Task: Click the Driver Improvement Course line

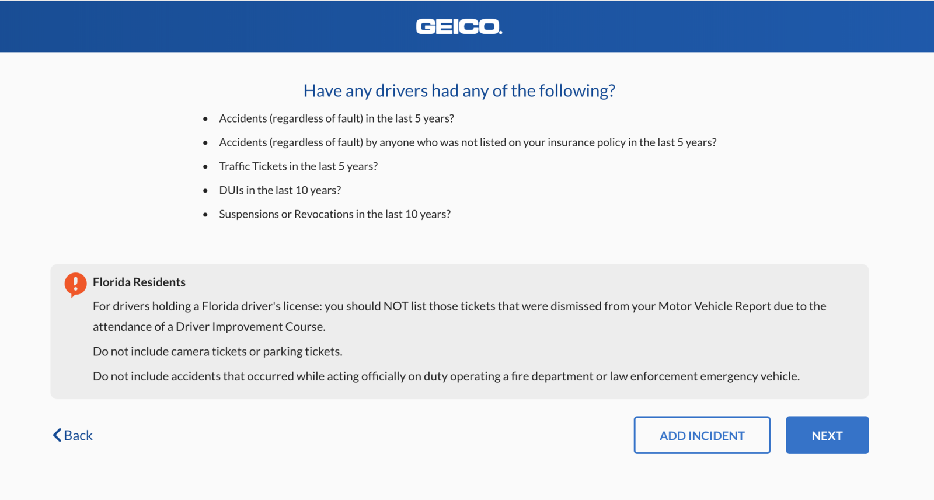Action: (x=209, y=327)
